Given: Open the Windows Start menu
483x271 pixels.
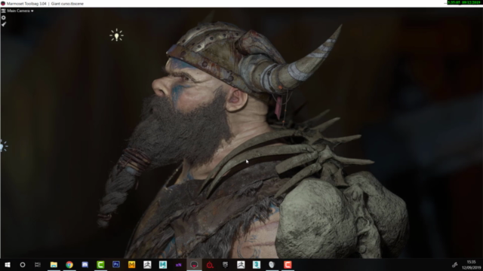Looking at the screenshot, I should point(8,264).
